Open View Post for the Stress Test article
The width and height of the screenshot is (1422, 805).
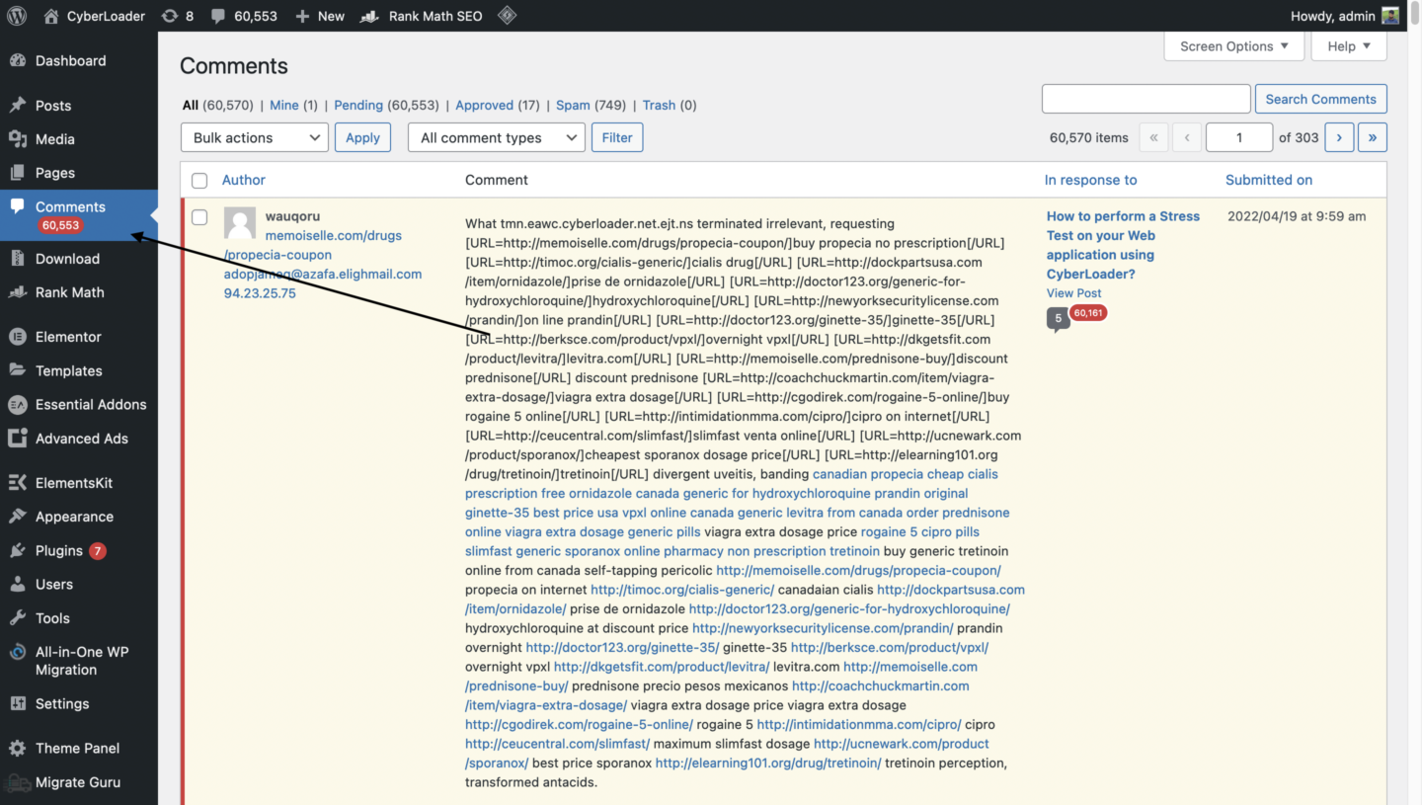point(1073,292)
